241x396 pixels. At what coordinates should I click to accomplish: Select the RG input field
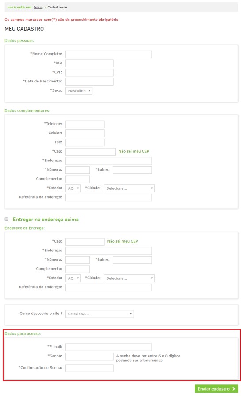click(x=89, y=63)
